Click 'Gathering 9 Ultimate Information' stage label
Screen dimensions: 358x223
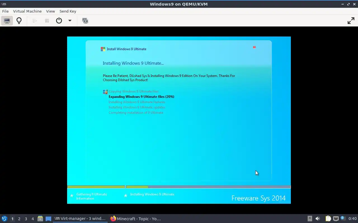91,196
